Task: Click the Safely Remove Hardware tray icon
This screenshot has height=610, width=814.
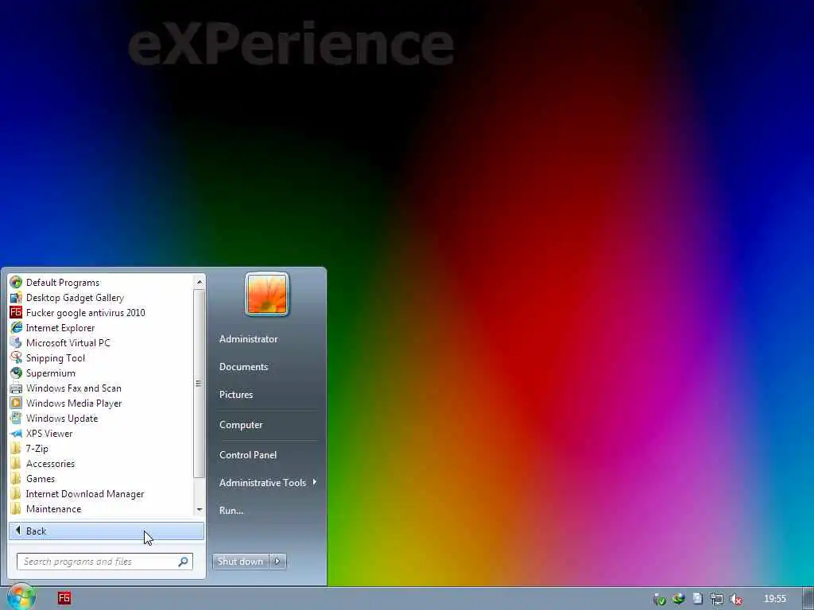Action: pos(659,599)
